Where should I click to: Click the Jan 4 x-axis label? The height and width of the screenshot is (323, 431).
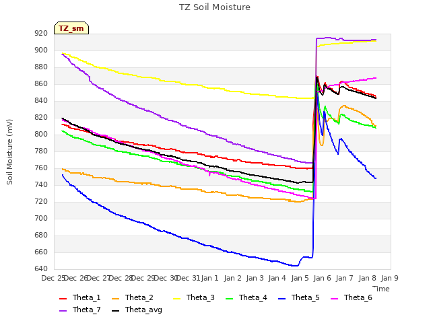(277, 278)
